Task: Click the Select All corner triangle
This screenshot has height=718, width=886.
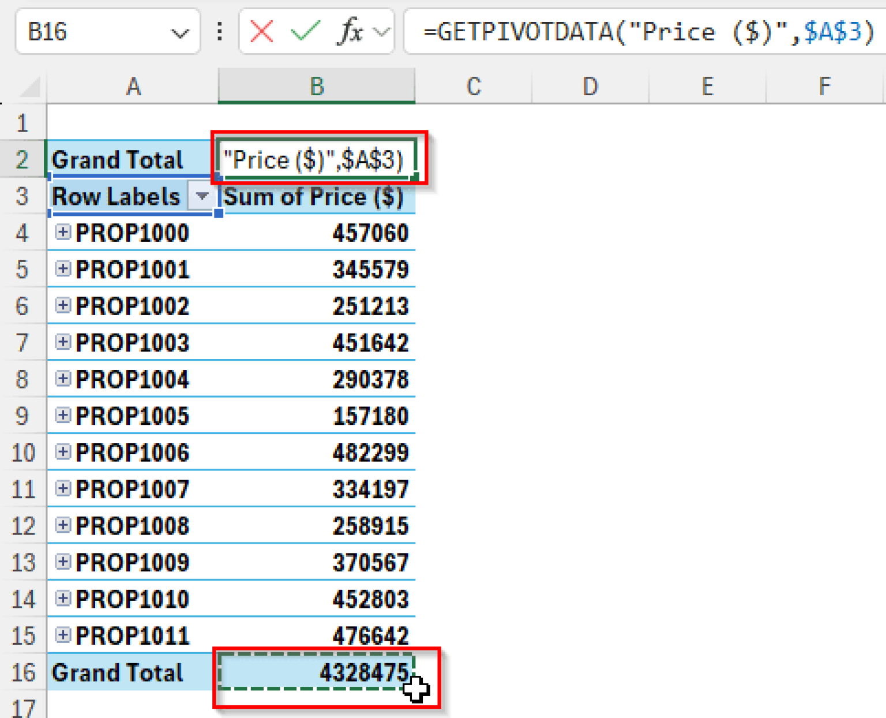Action: [x=30, y=87]
